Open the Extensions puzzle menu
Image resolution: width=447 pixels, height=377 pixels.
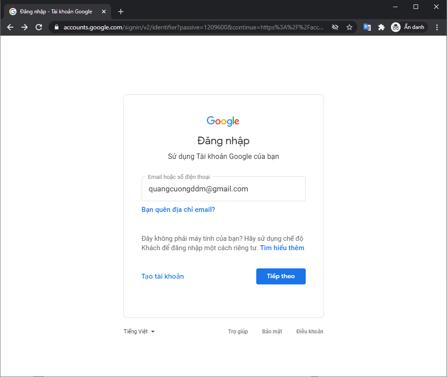(381, 27)
